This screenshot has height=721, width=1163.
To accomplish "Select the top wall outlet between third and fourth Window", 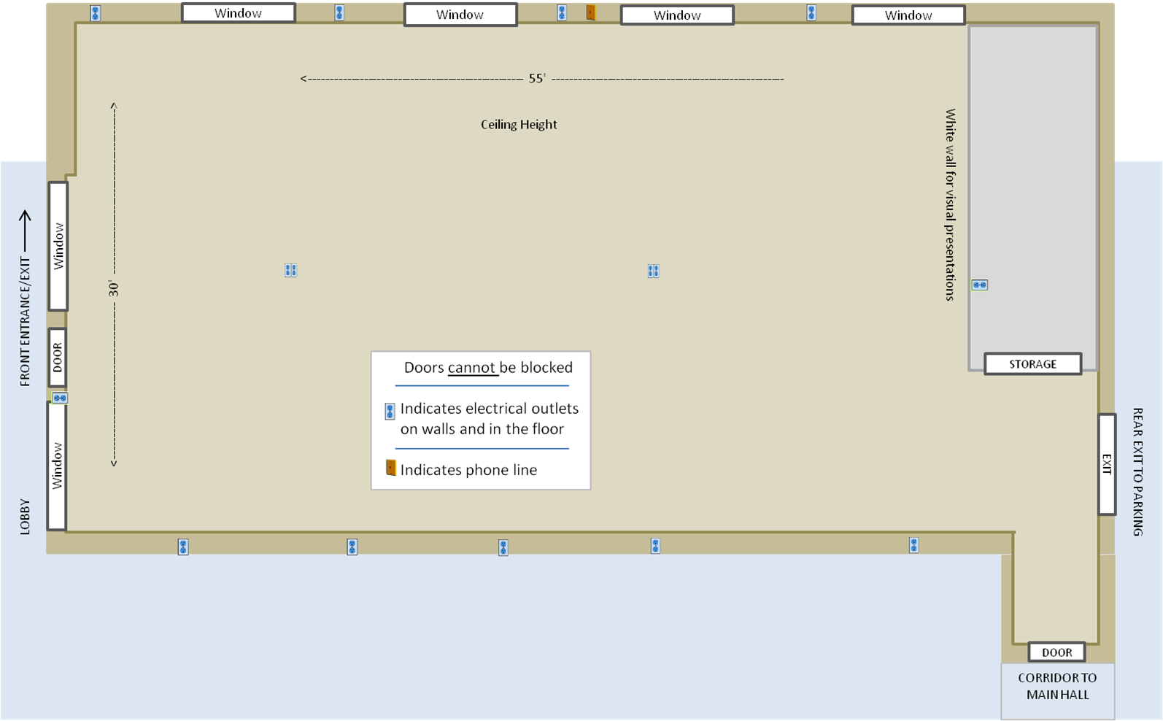I will click(x=811, y=12).
